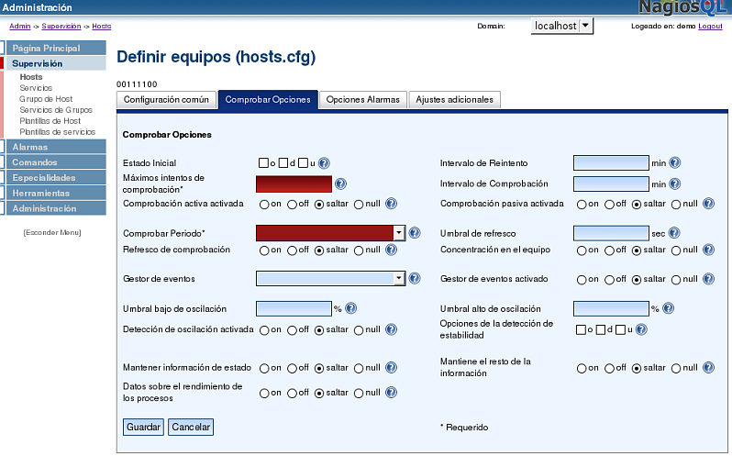Image resolution: width=732 pixels, height=456 pixels.
Task: Set Comprobación activa activada to on
Action: click(264, 204)
